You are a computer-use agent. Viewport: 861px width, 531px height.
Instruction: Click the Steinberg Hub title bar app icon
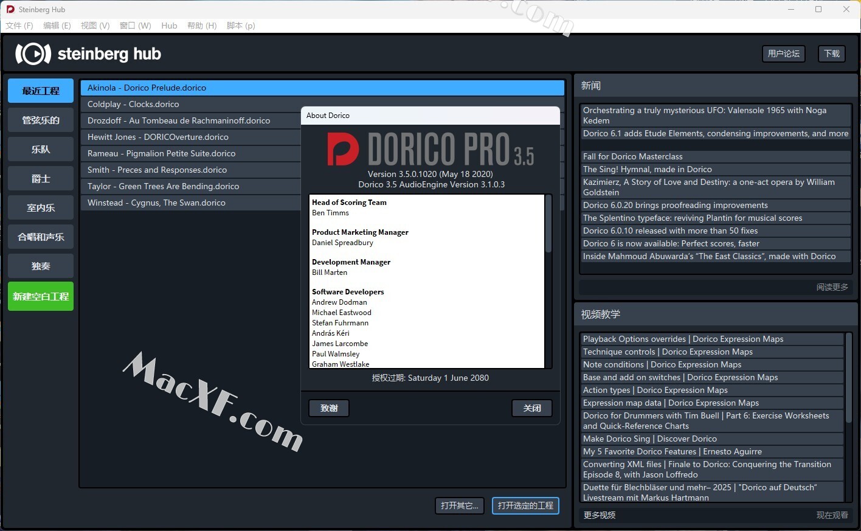point(10,9)
